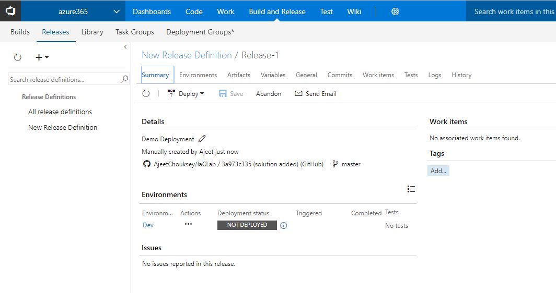Go to Deployment Groups tab
Screen dimensions: 556x293
coord(200,32)
